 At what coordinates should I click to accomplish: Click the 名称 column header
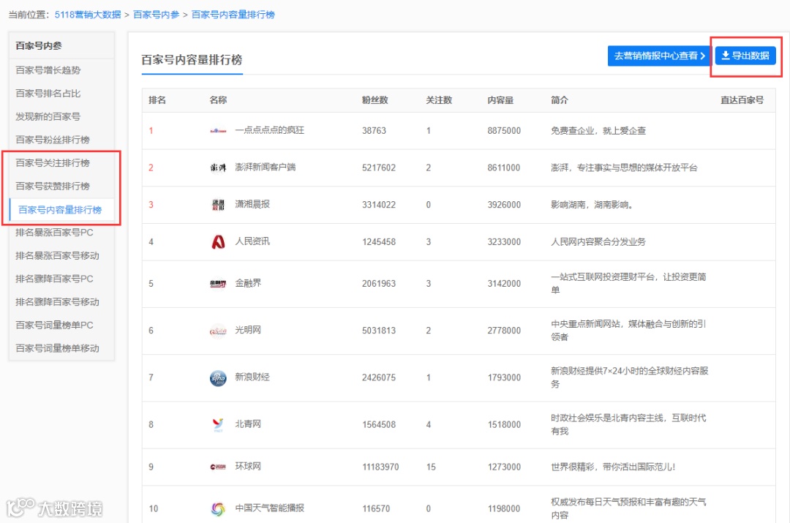click(x=218, y=100)
